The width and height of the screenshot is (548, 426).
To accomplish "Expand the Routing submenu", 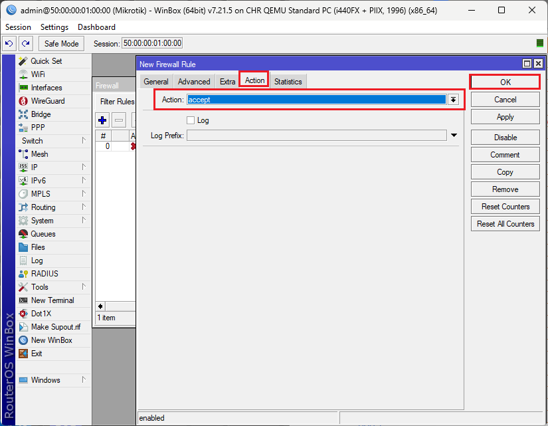I will tap(84, 207).
